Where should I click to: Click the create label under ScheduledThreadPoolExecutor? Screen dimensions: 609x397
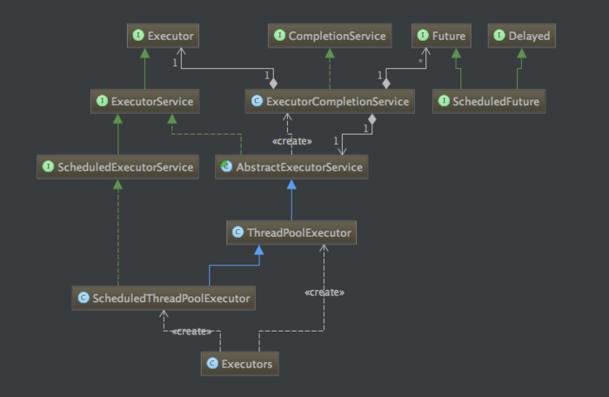pos(192,332)
